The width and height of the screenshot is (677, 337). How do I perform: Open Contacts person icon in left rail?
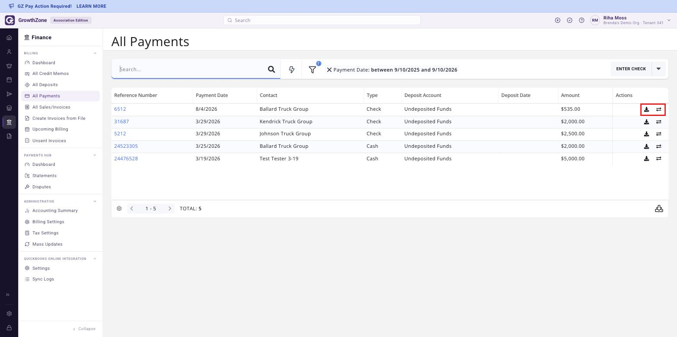point(9,52)
